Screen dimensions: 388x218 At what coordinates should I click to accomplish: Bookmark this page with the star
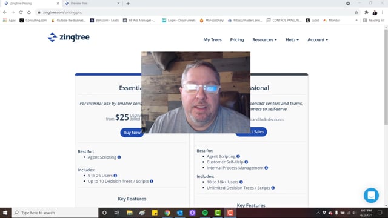pyautogui.click(x=356, y=12)
